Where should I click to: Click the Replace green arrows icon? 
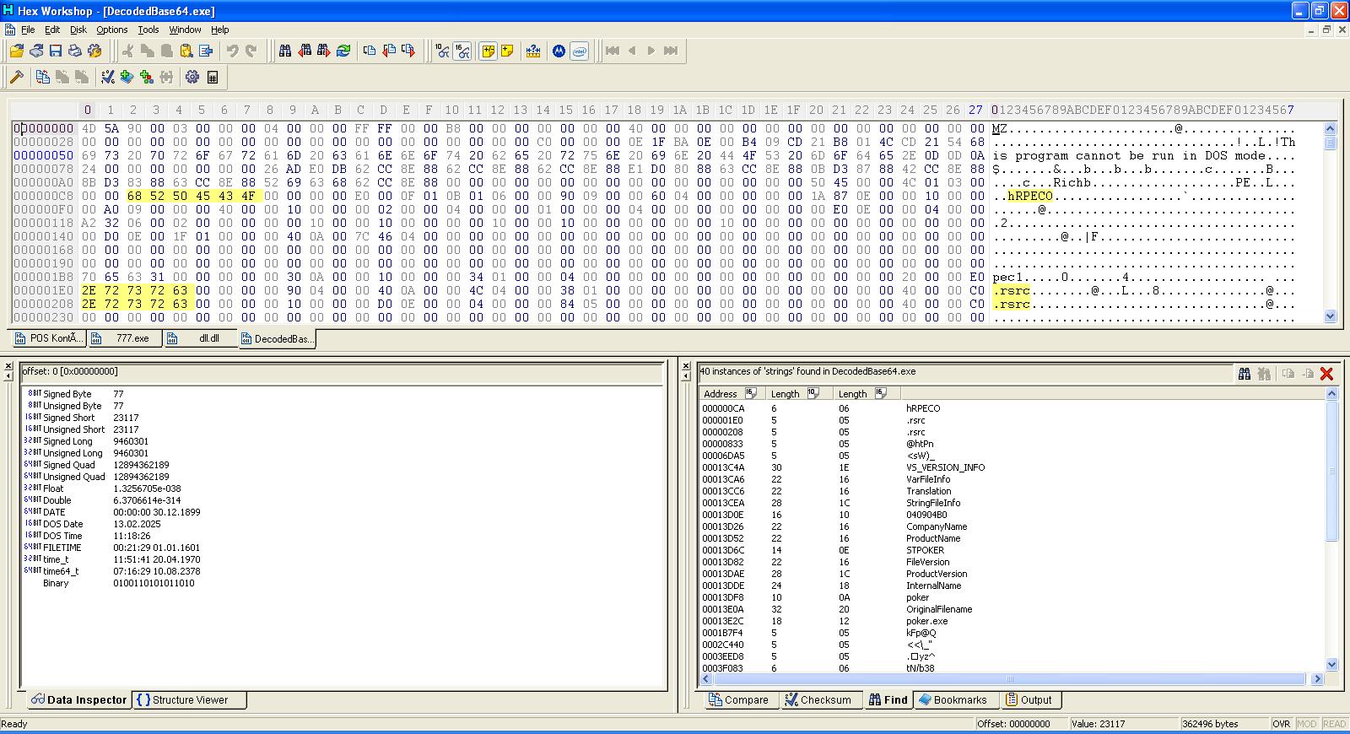coord(343,51)
